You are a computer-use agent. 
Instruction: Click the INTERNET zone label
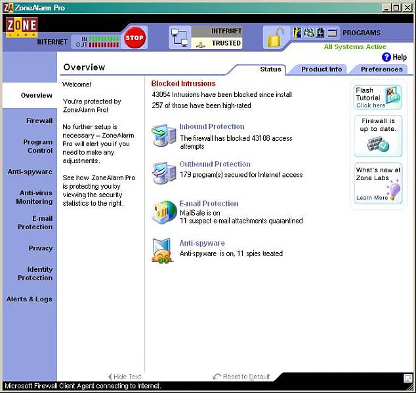click(x=226, y=31)
